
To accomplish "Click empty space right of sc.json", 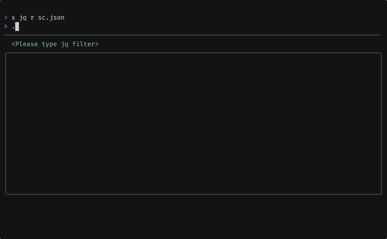I will (190, 18).
